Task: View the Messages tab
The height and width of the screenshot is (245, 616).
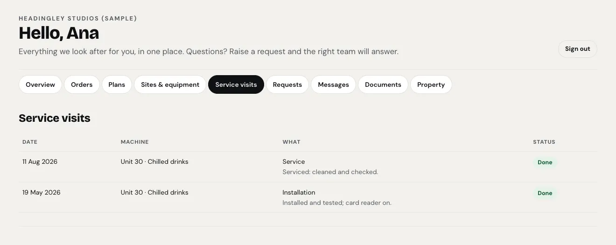Action: click(333, 84)
